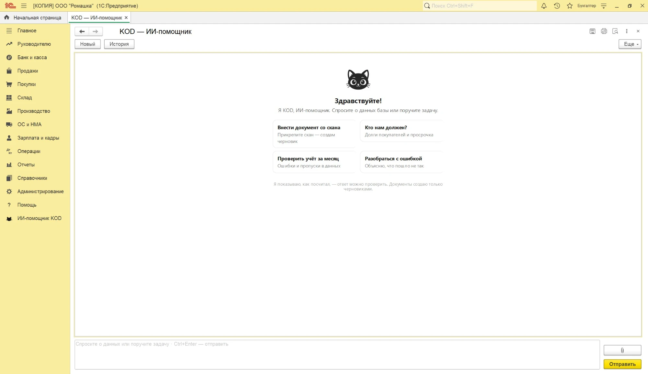Viewport: 648px width, 374px height.
Task: Close the KOD — ИИ-помощник tab
Action: 126,18
